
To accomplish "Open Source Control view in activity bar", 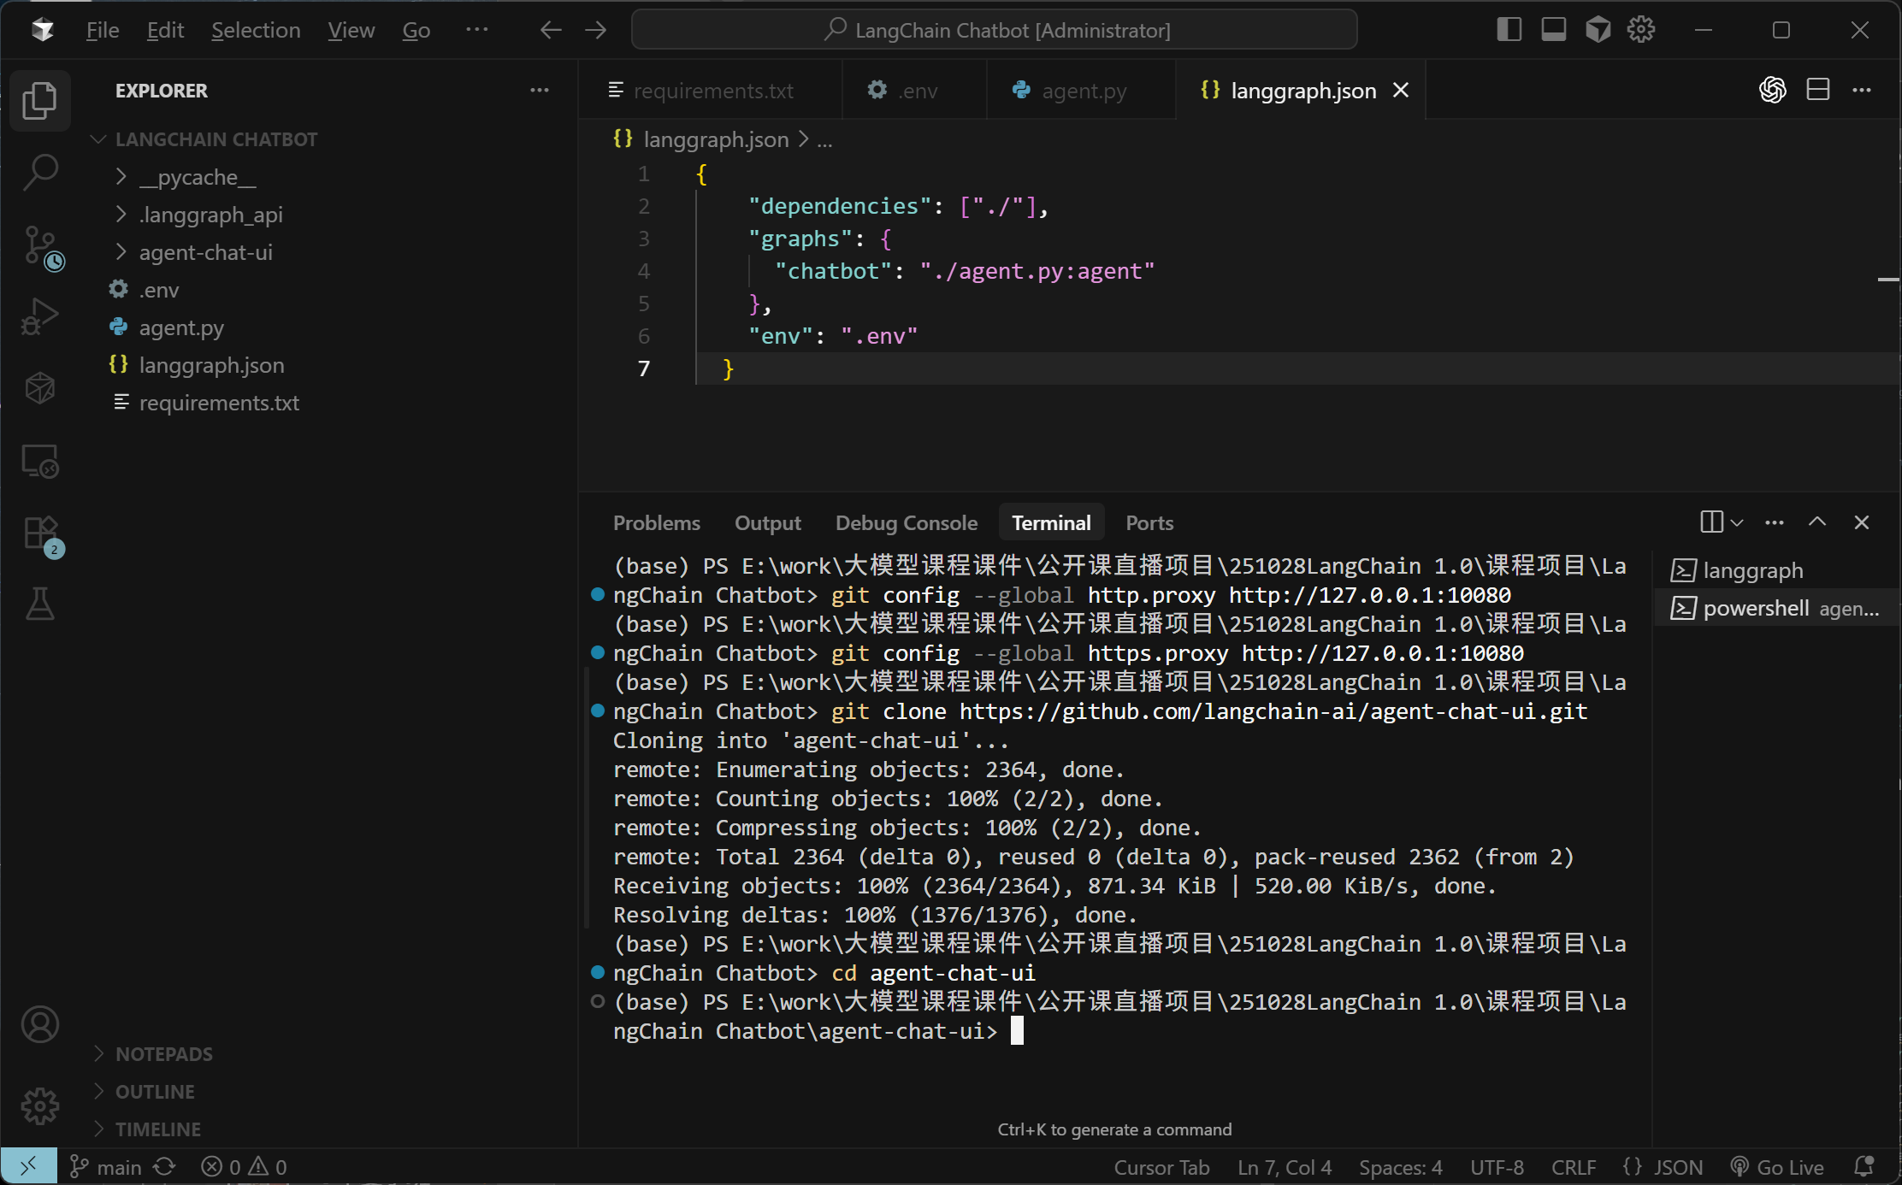I will pos(41,248).
